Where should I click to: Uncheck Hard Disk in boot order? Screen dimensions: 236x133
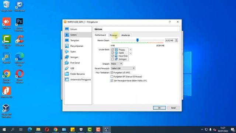click(112, 56)
